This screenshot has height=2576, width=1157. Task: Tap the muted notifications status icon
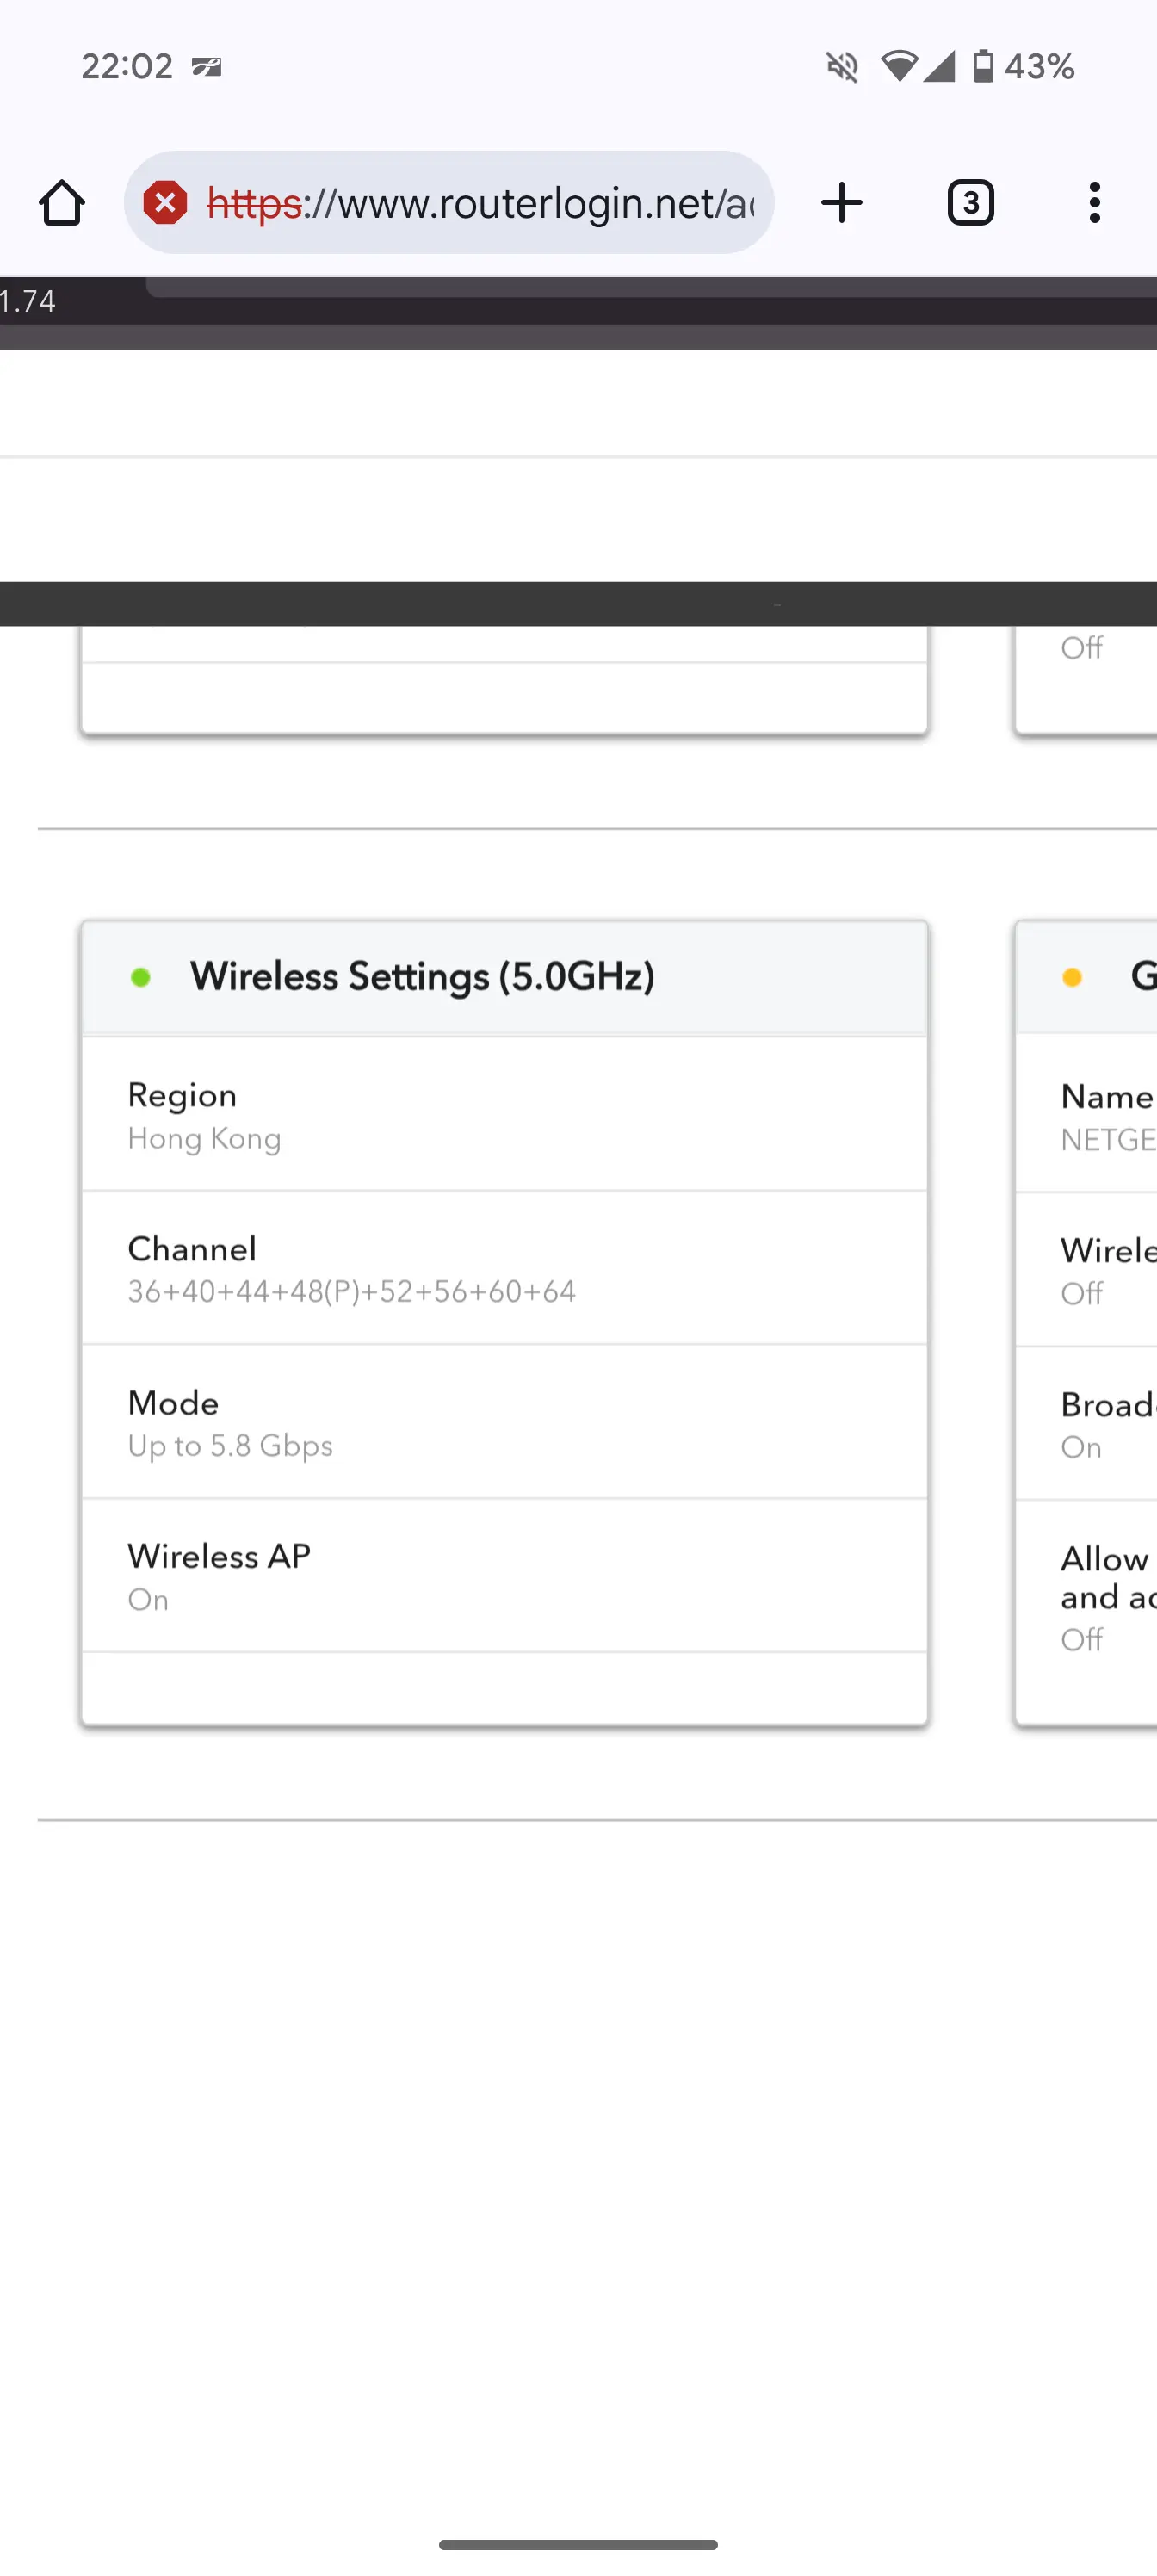coord(842,67)
